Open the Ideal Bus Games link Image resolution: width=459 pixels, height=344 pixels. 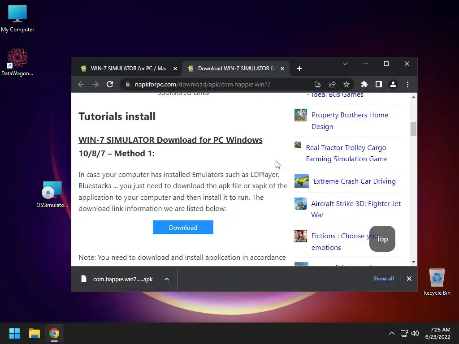click(x=337, y=95)
